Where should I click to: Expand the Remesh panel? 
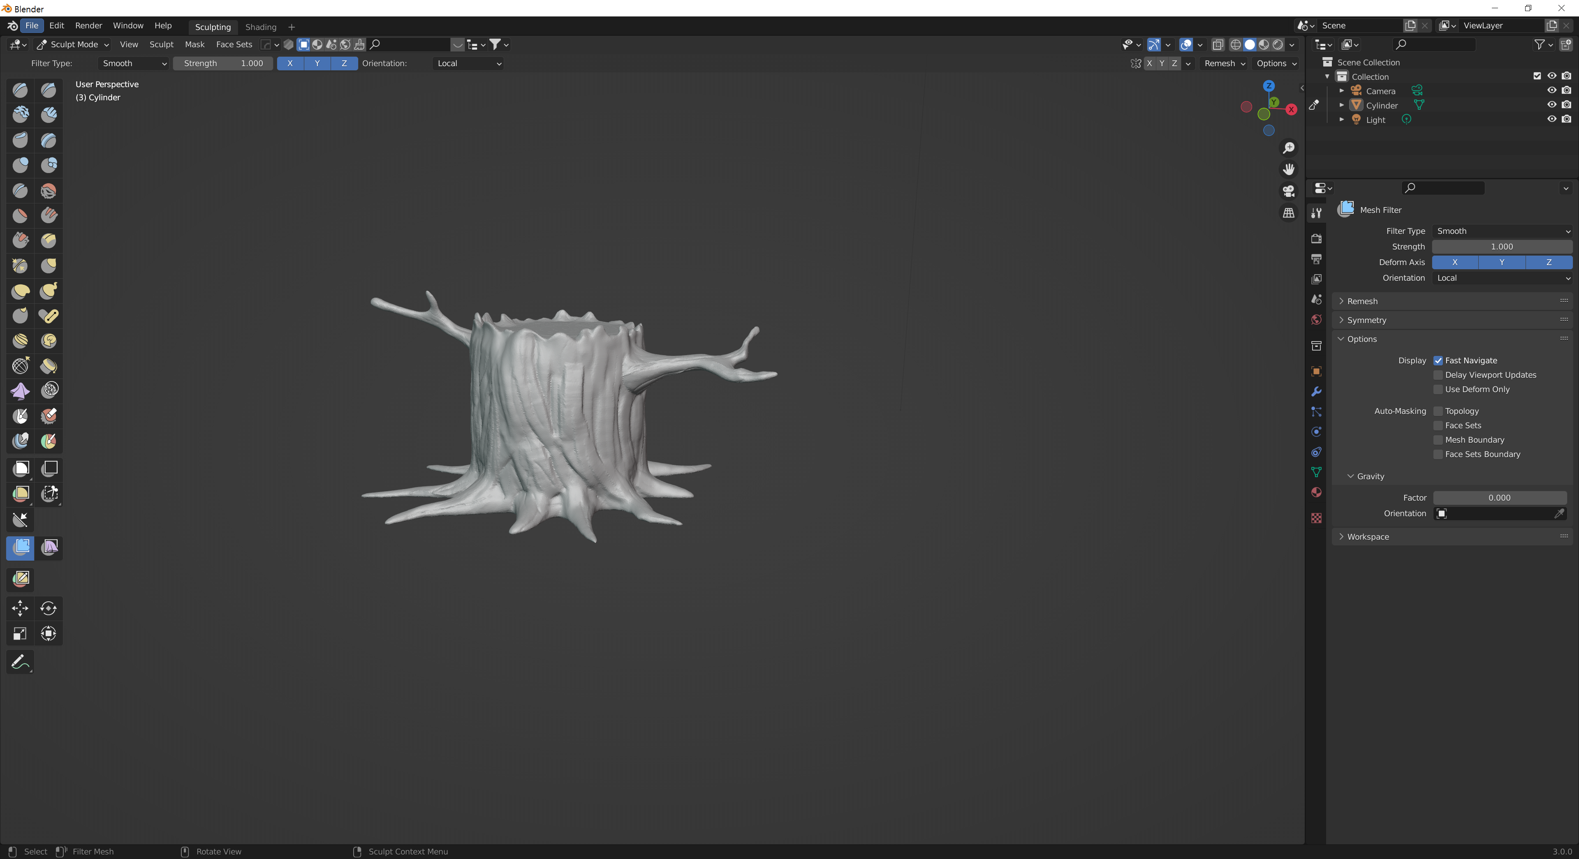click(x=1362, y=301)
